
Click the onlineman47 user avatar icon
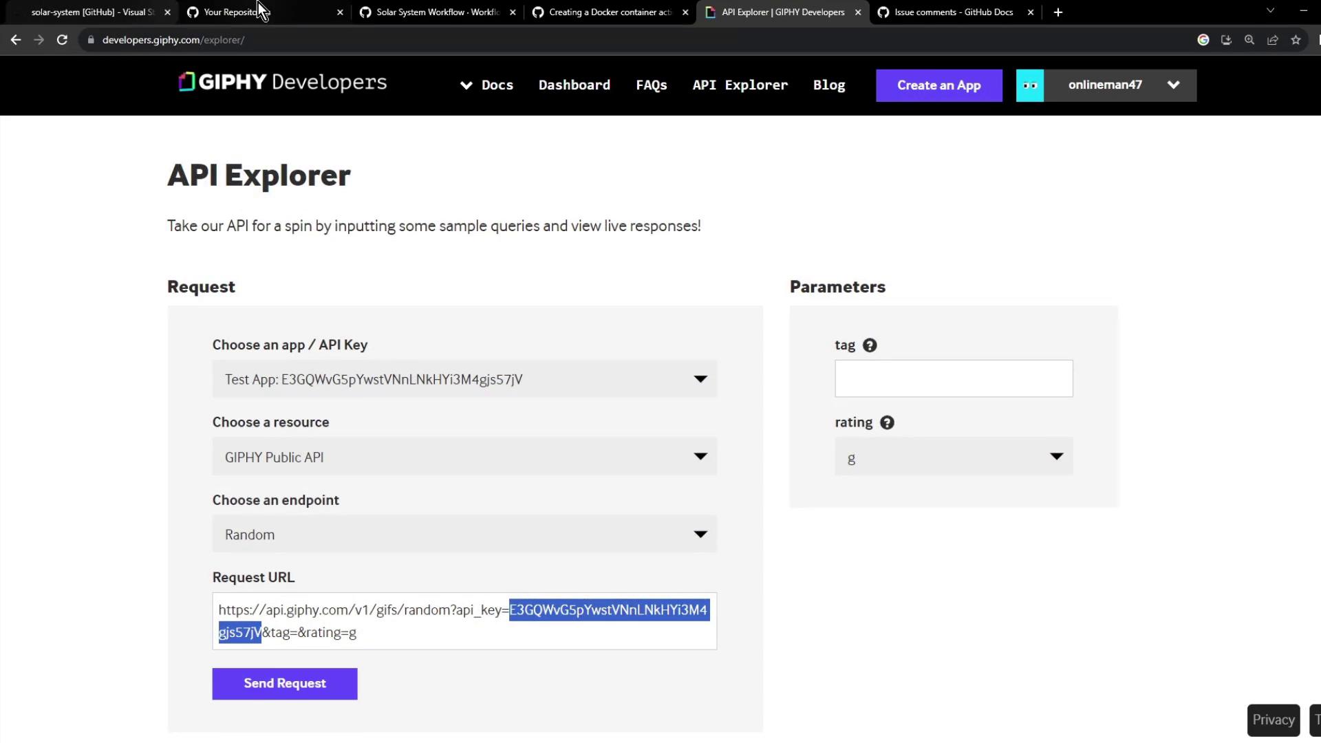1030,85
